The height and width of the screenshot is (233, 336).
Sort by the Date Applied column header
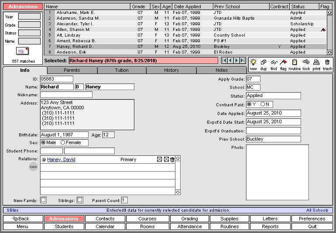point(193,7)
